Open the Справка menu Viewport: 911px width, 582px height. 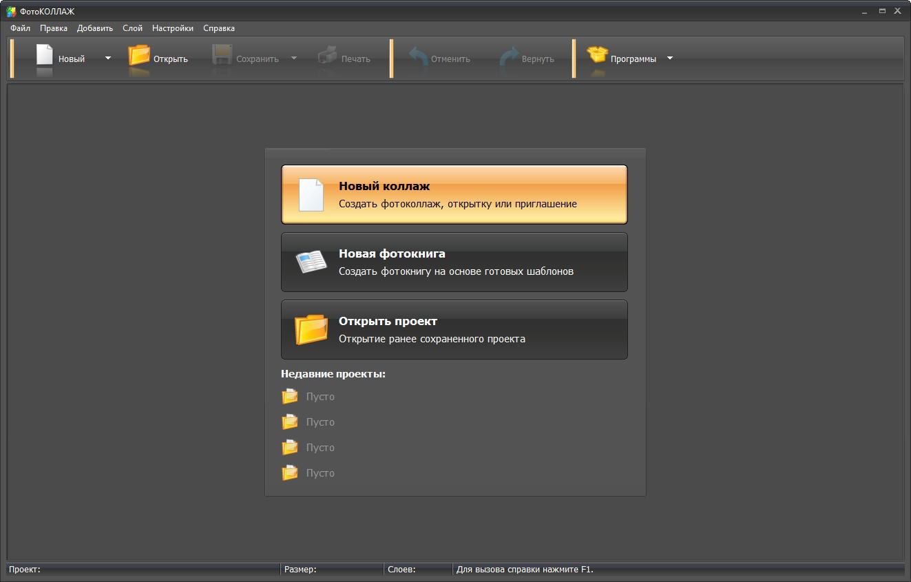(219, 28)
